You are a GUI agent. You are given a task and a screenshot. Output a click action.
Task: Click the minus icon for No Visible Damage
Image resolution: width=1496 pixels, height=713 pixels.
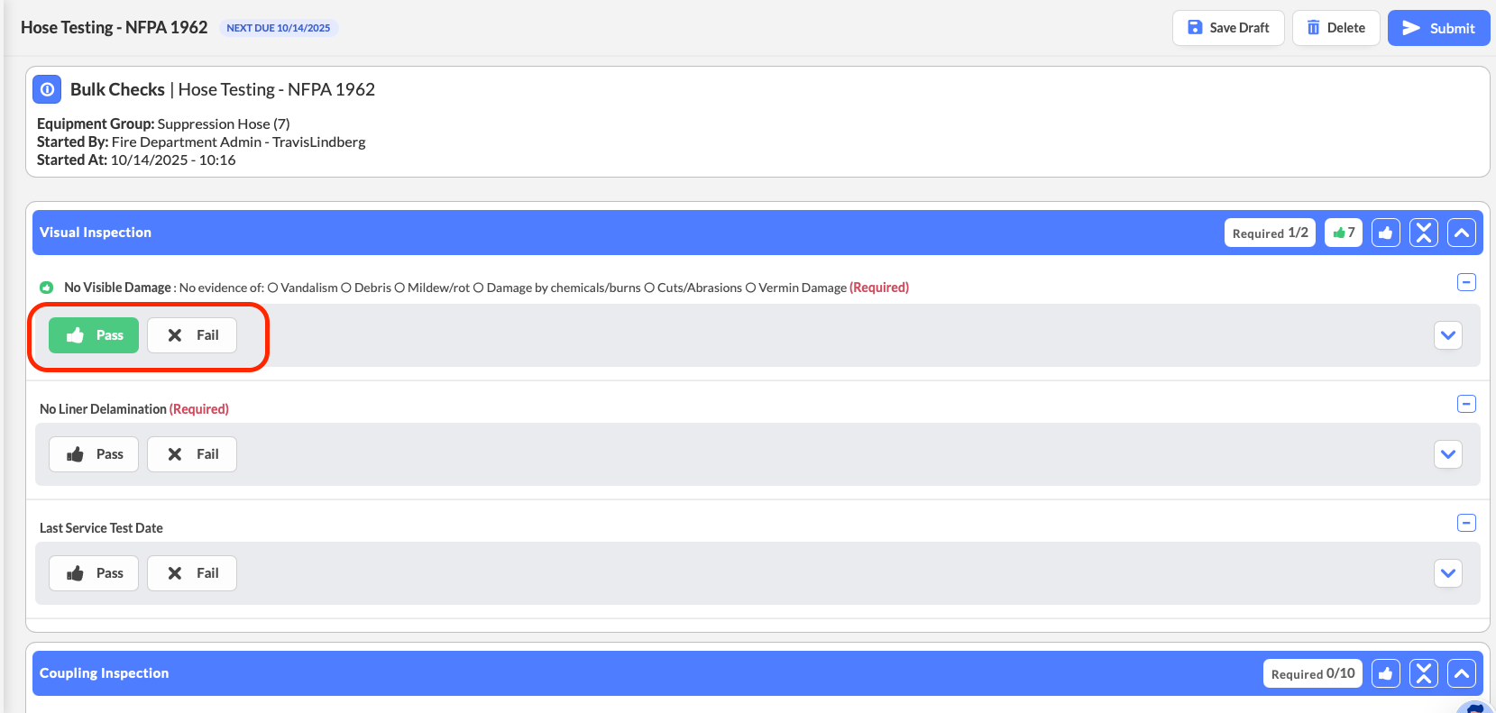[1466, 282]
